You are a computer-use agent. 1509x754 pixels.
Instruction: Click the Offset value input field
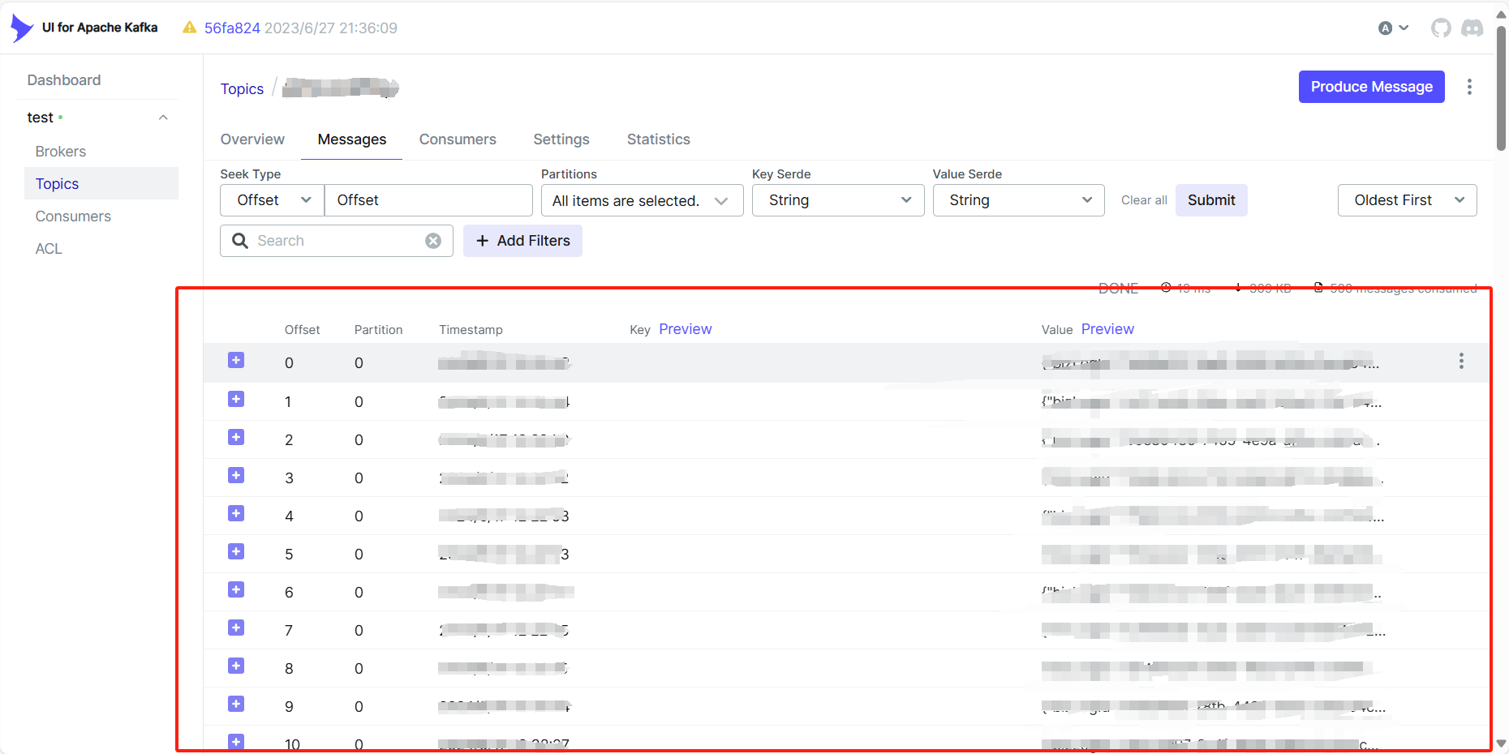pos(428,200)
